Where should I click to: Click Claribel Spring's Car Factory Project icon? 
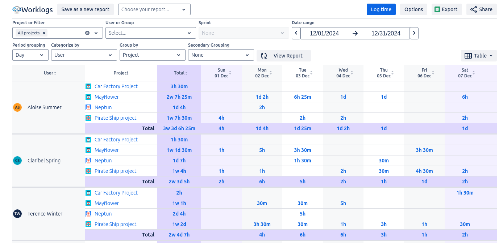tap(88, 140)
